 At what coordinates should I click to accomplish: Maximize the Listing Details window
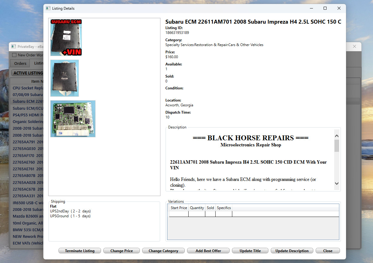point(325,8)
